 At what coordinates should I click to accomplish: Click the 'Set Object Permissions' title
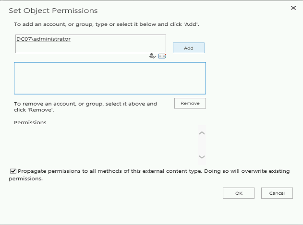[53, 10]
